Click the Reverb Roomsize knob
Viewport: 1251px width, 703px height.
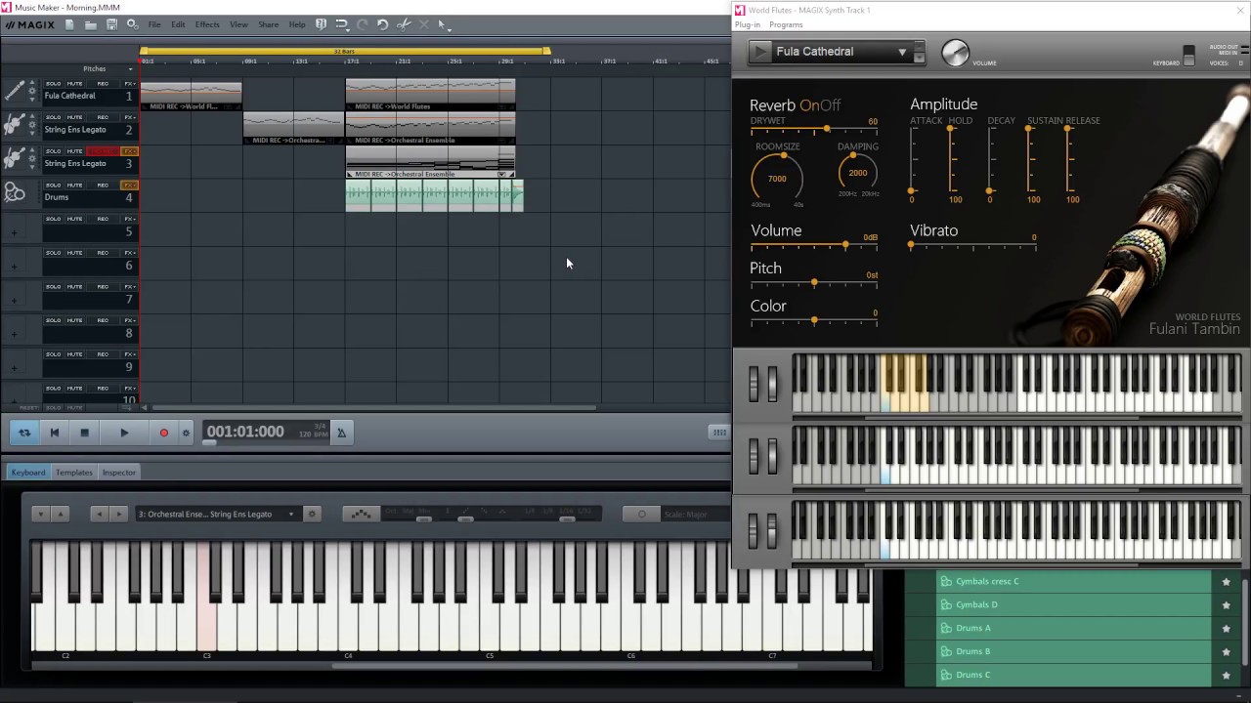(777, 178)
